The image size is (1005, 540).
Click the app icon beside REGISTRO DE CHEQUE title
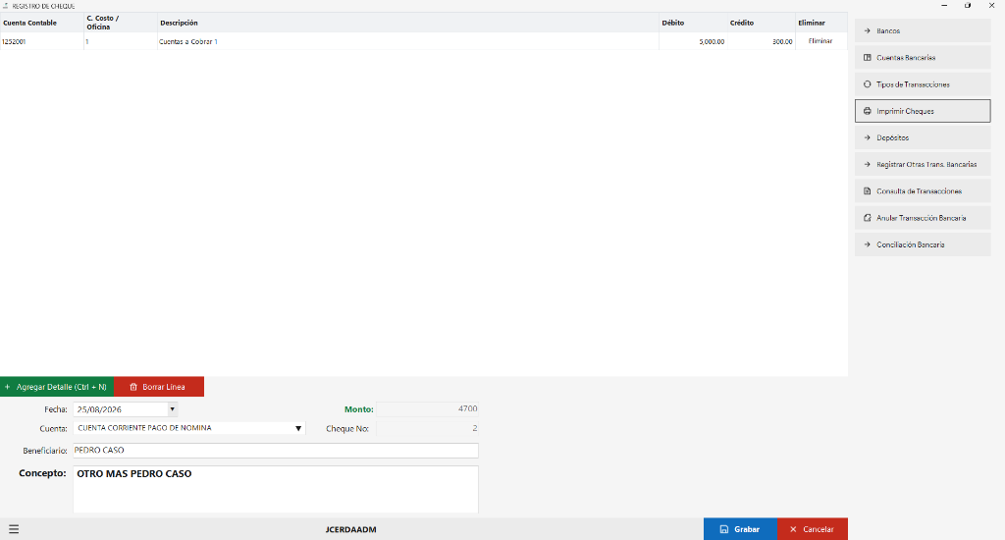[x=5, y=6]
